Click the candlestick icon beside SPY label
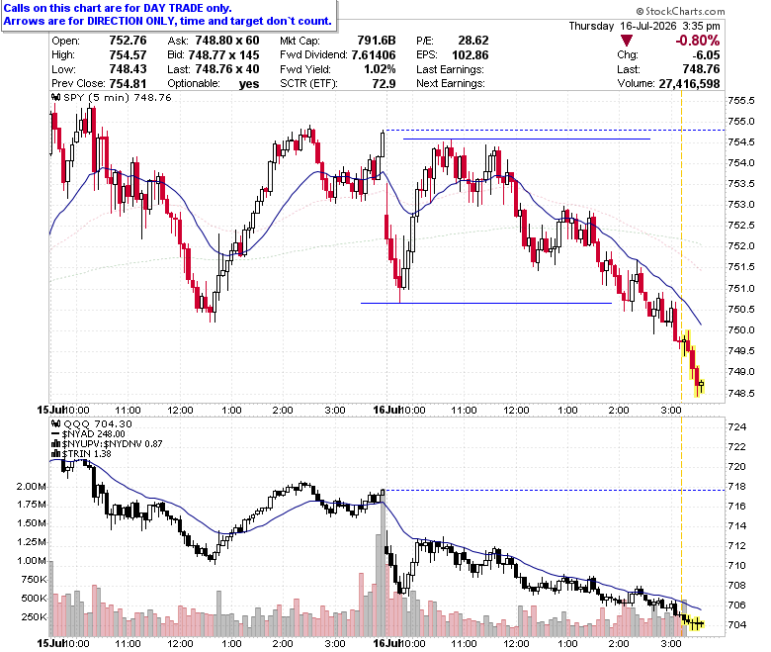The image size is (771, 652). [56, 97]
